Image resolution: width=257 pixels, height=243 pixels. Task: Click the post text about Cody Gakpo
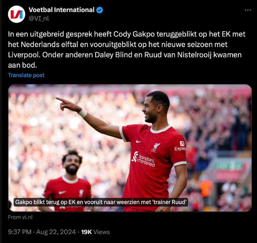click(127, 50)
